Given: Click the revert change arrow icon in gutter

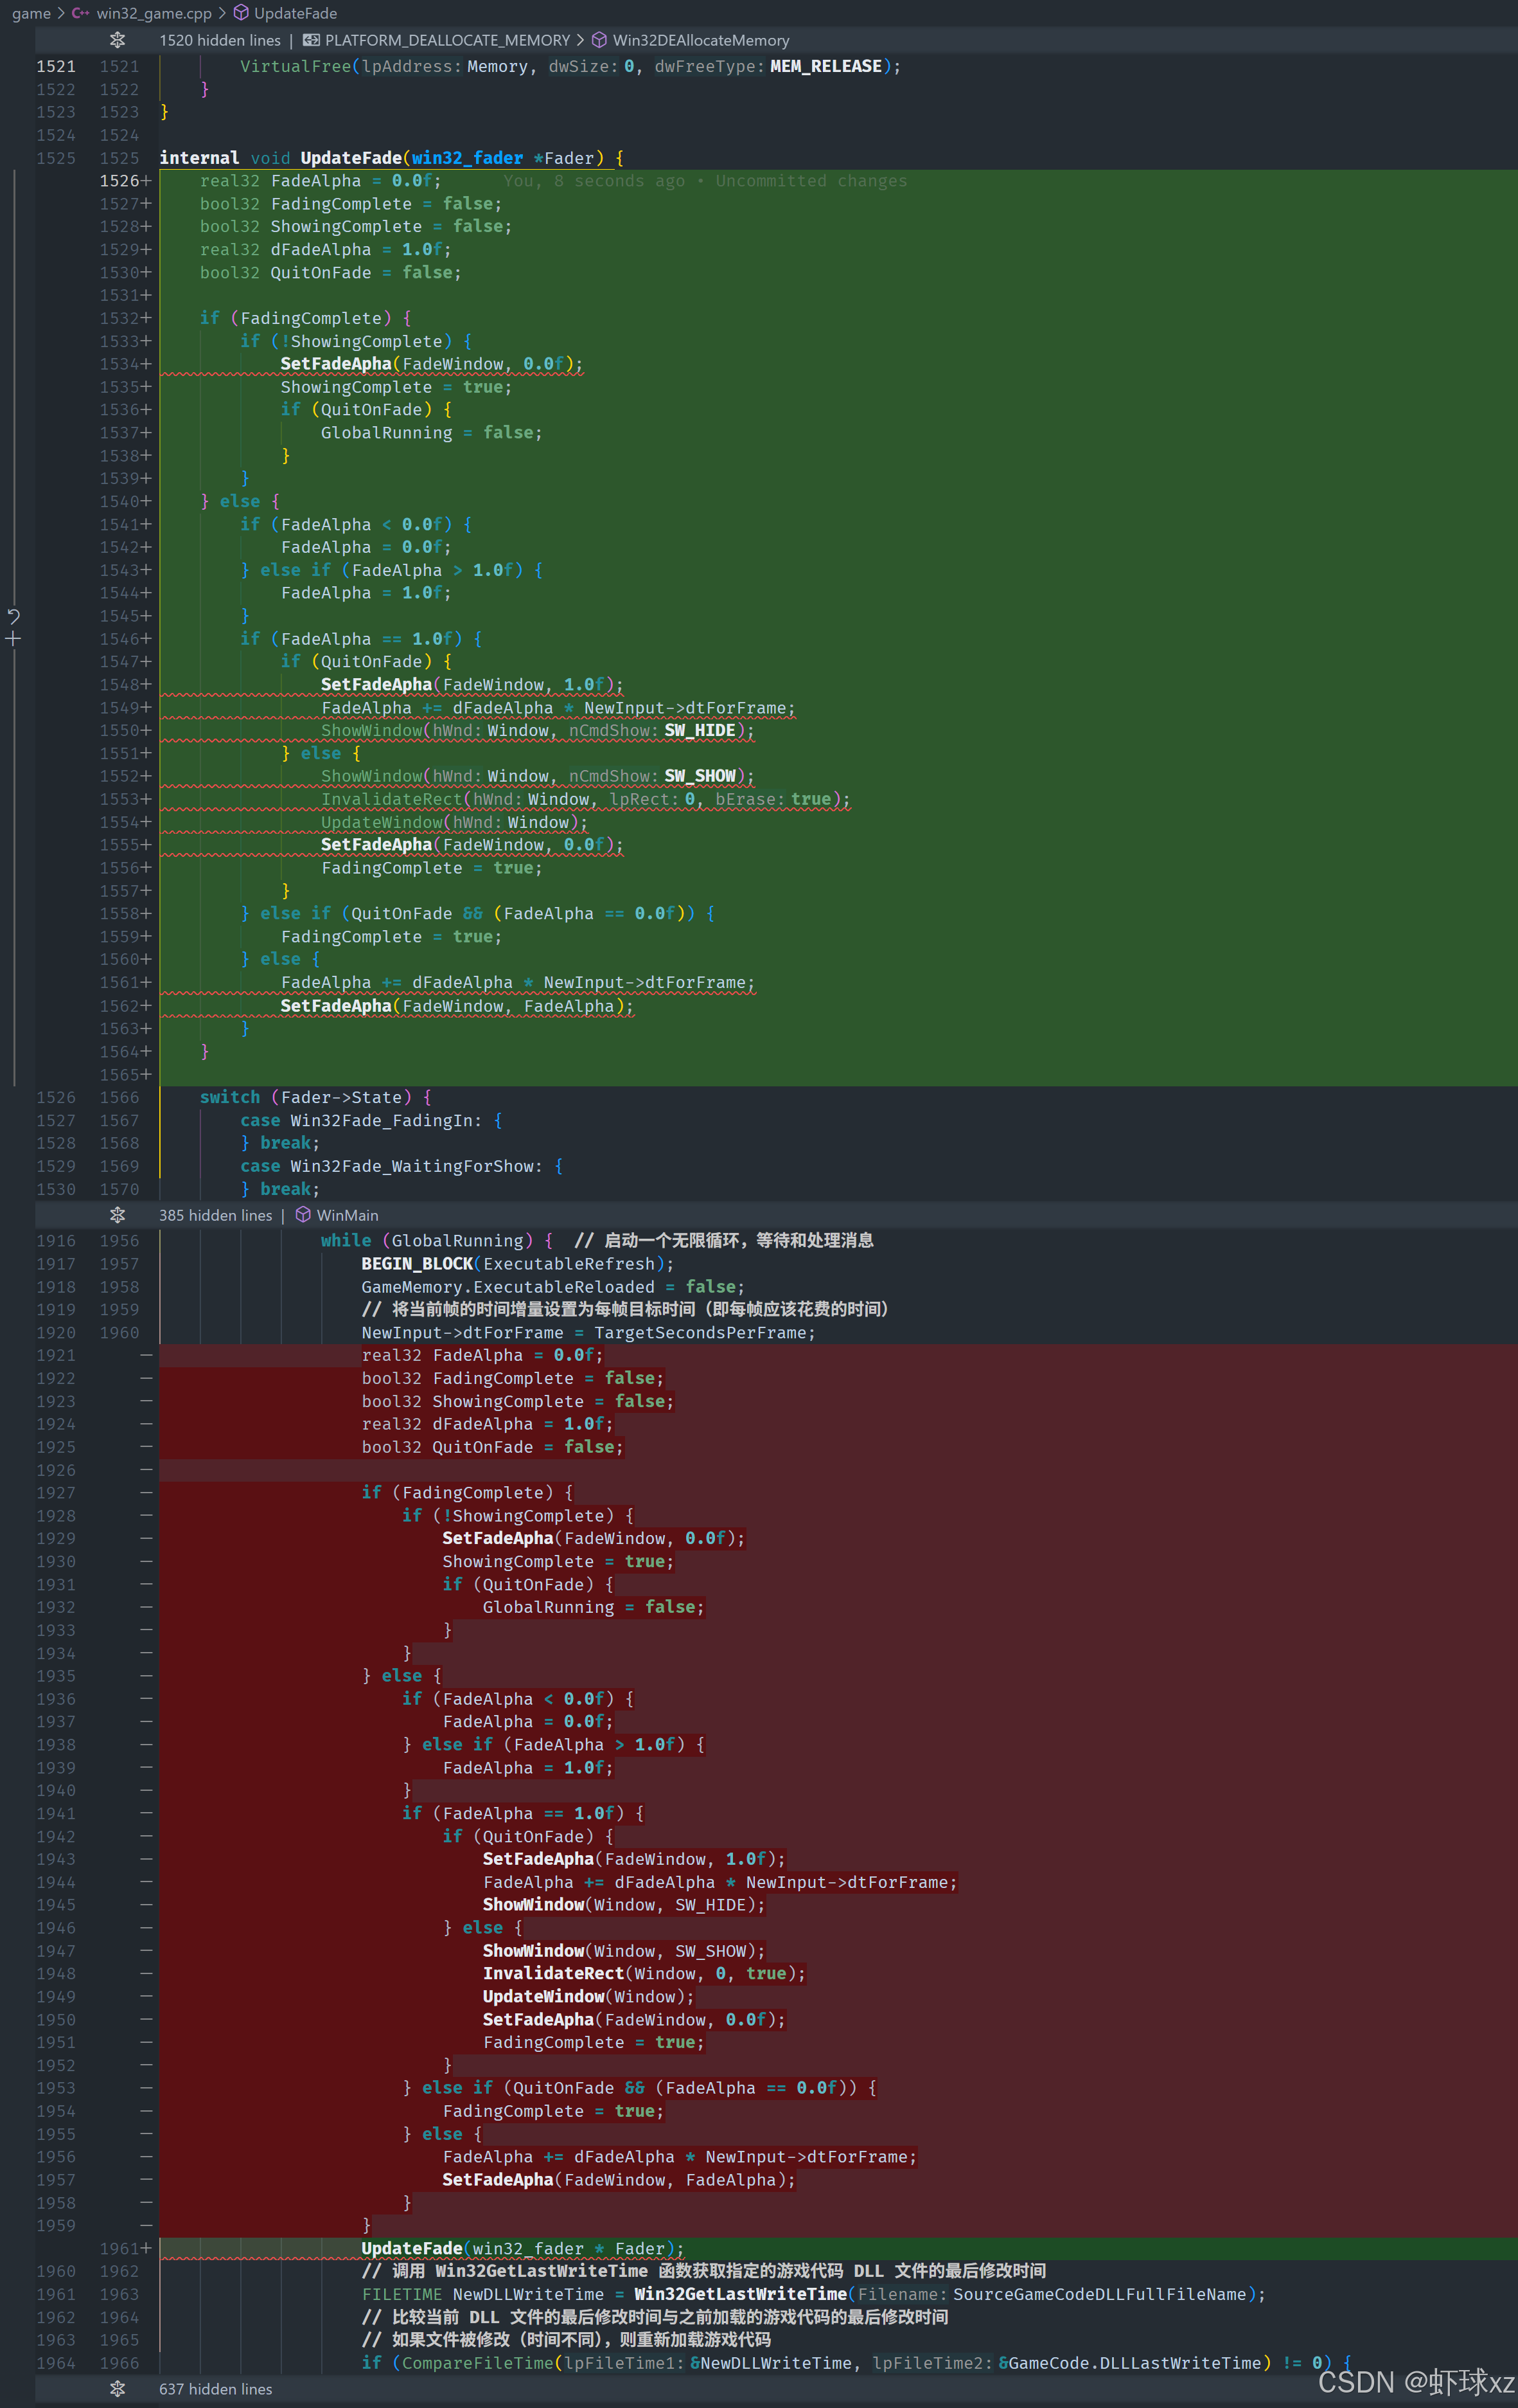Looking at the screenshot, I should point(14,616).
